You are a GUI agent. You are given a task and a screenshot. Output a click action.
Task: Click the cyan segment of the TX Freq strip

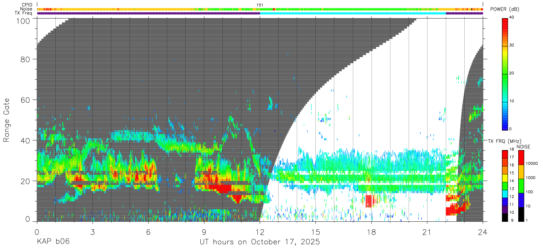coord(353,13)
